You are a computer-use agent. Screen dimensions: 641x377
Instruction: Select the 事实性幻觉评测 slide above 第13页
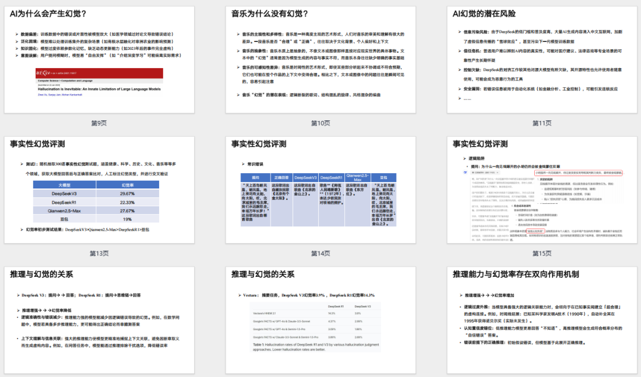pos(99,190)
